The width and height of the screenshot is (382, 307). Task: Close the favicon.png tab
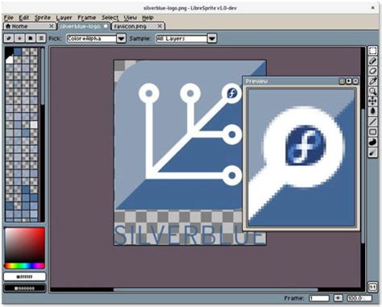(160, 26)
